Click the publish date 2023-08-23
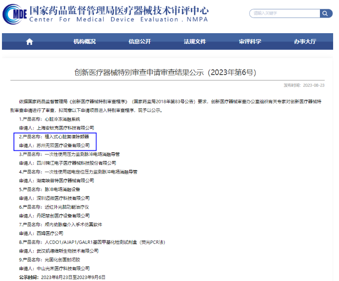Image resolution: width=339 pixels, height=281 pixels. click(314, 85)
